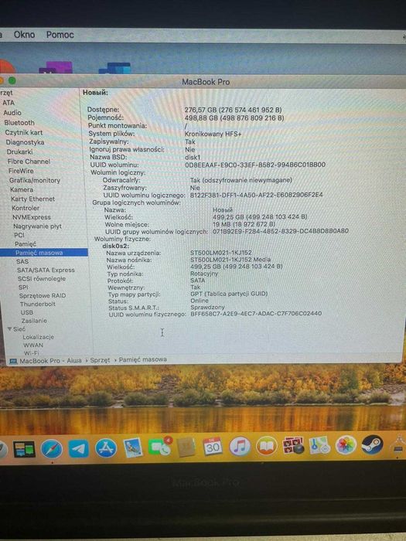
Task: Select SCSI równoległe in the sidebar
Action: 42,279
